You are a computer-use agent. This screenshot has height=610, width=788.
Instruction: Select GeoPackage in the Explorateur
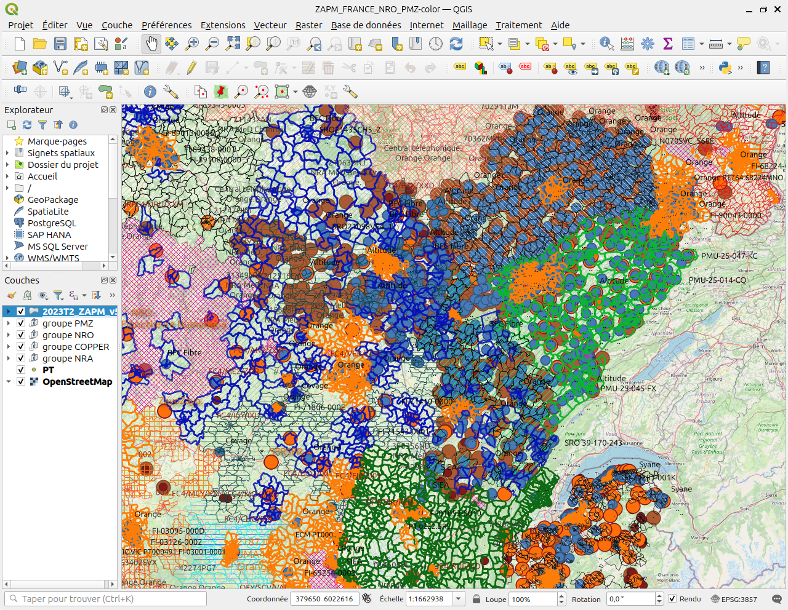coord(53,200)
